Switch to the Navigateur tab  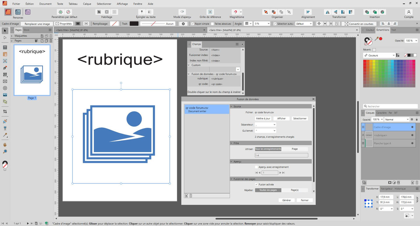tap(387, 189)
